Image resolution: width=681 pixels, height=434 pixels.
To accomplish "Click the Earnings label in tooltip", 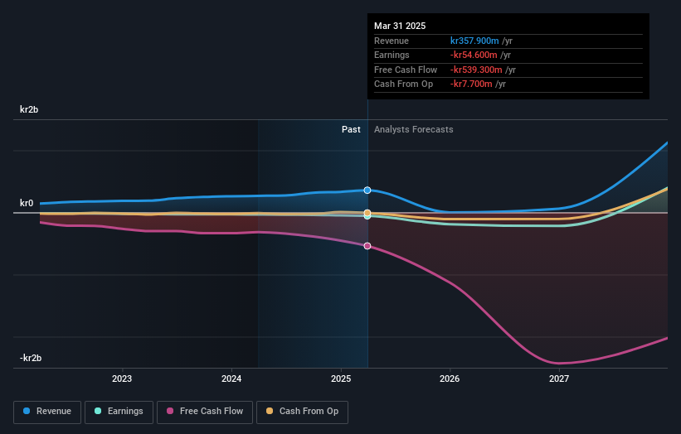I will tap(392, 55).
